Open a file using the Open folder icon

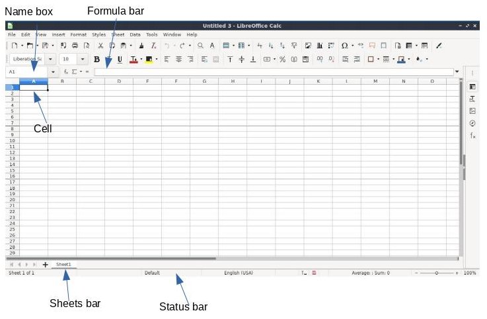(x=30, y=46)
